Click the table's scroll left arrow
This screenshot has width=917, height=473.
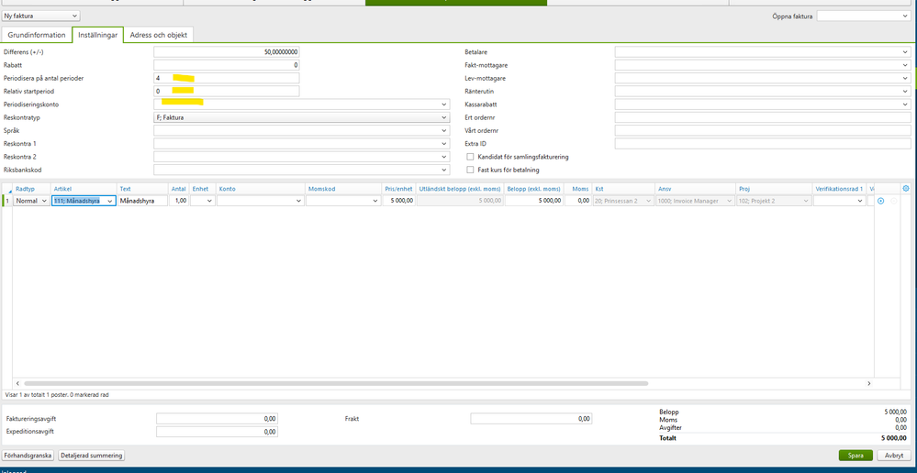17,384
